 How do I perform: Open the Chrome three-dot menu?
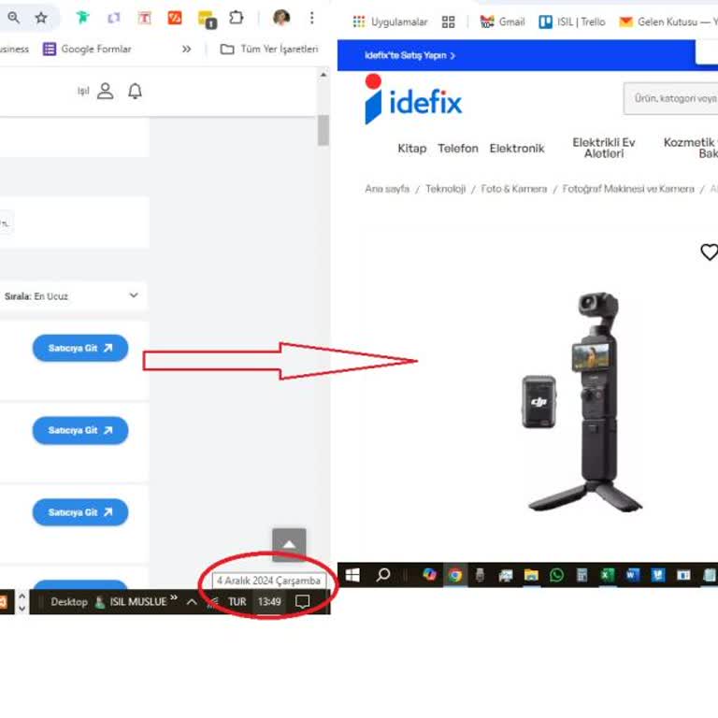coord(312,18)
